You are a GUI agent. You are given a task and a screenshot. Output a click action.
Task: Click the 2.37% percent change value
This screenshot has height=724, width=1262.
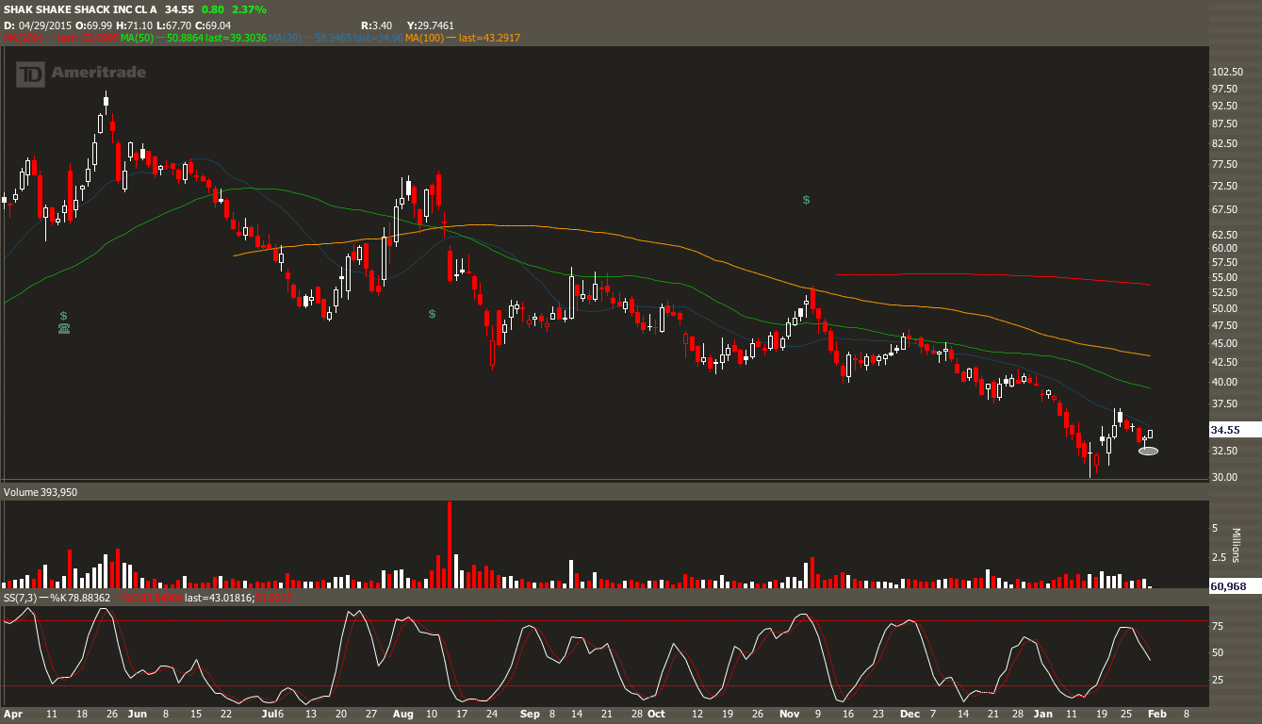248,9
